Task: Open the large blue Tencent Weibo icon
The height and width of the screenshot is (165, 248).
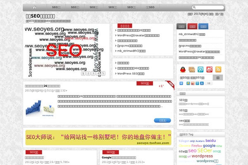Action: tap(200, 69)
